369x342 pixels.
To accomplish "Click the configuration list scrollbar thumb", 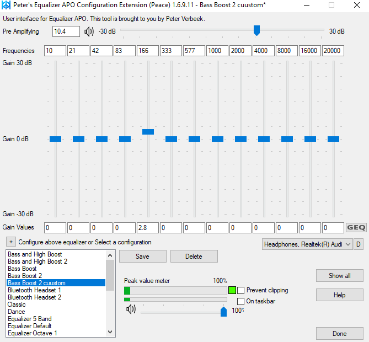I will (x=110, y=275).
